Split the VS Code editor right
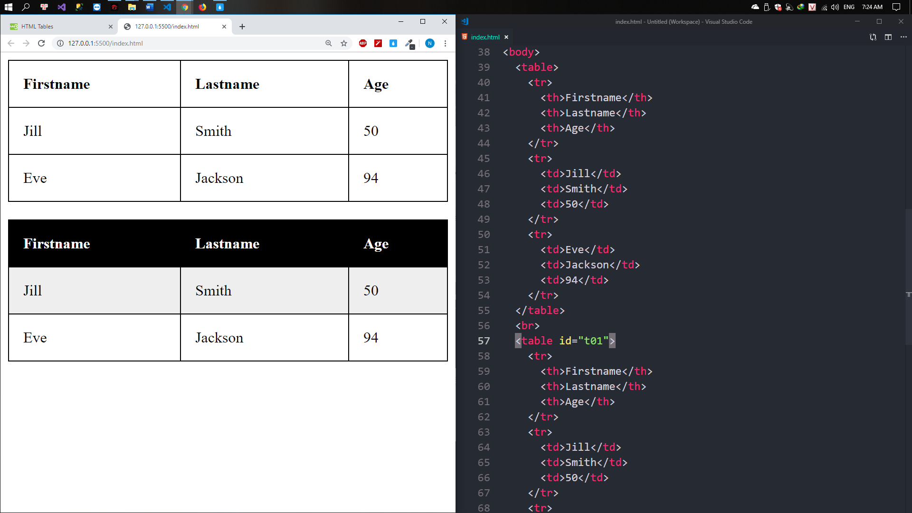 point(888,37)
